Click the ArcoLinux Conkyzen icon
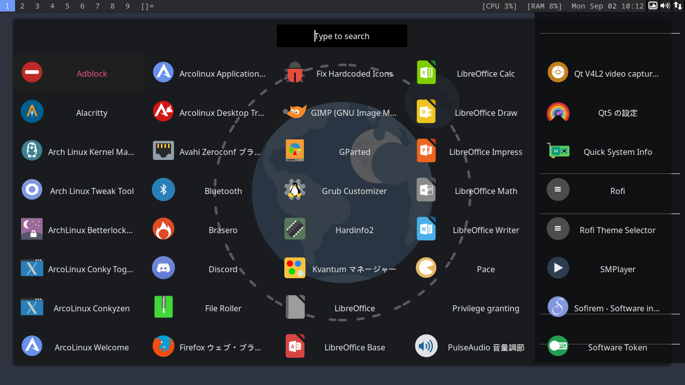The image size is (685, 385). [32, 307]
